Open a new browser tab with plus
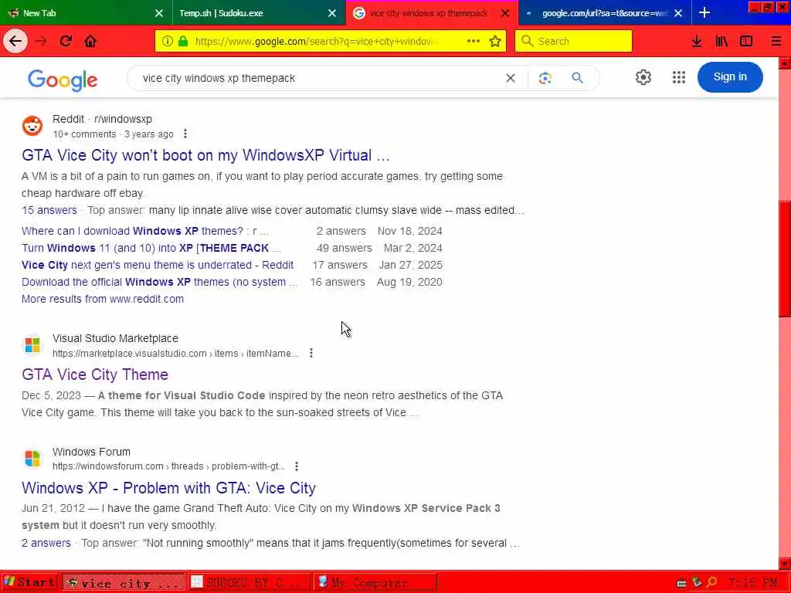This screenshot has height=593, width=791. [x=704, y=12]
